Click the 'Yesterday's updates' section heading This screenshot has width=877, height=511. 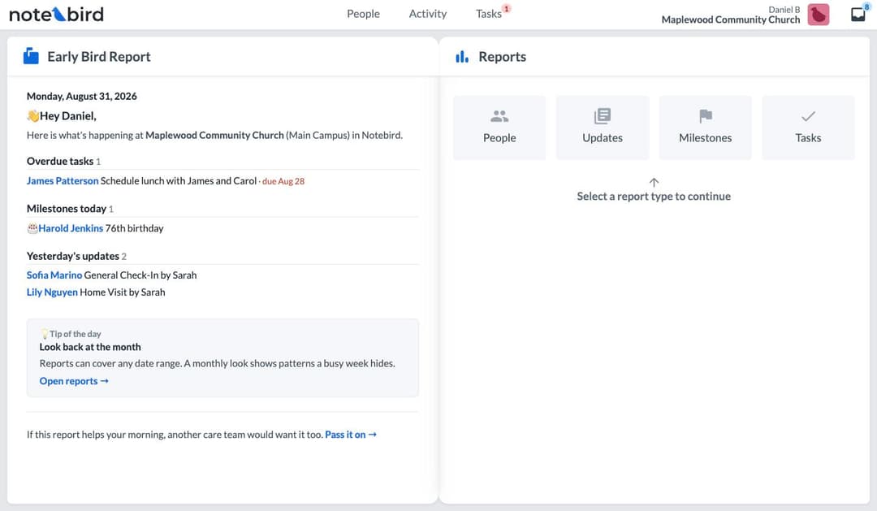pyautogui.click(x=73, y=257)
